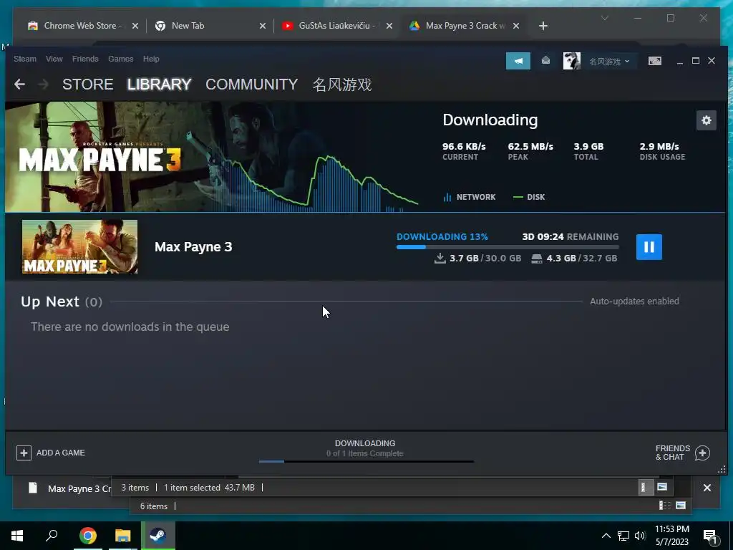Click the Max Payne 3 game thumbnail

pyautogui.click(x=80, y=246)
